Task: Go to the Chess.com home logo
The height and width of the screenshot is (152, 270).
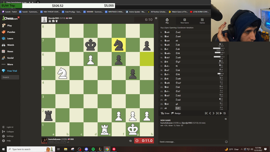Action: [10, 18]
